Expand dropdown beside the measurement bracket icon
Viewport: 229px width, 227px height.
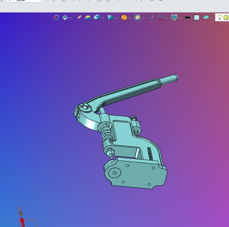pyautogui.click(x=166, y=18)
